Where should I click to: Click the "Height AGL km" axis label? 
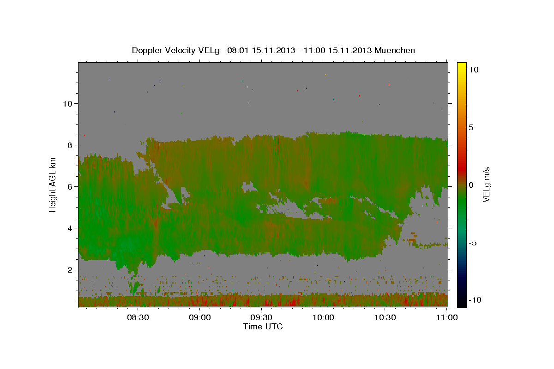[x=53, y=185]
